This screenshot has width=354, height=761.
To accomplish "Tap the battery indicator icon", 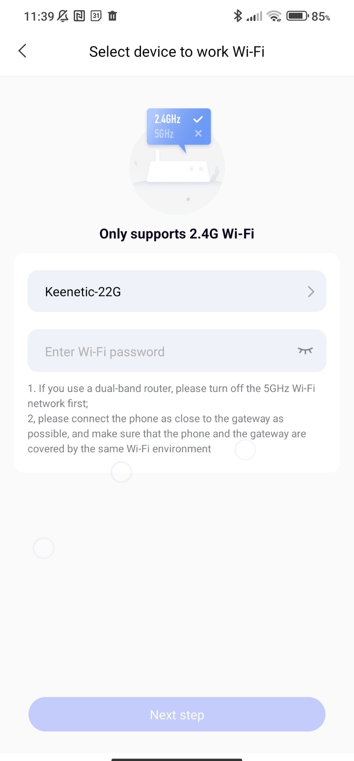I will 297,16.
